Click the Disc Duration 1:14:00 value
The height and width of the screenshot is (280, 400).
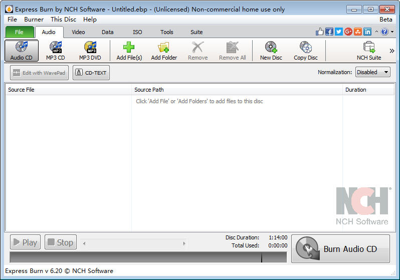tap(278, 237)
